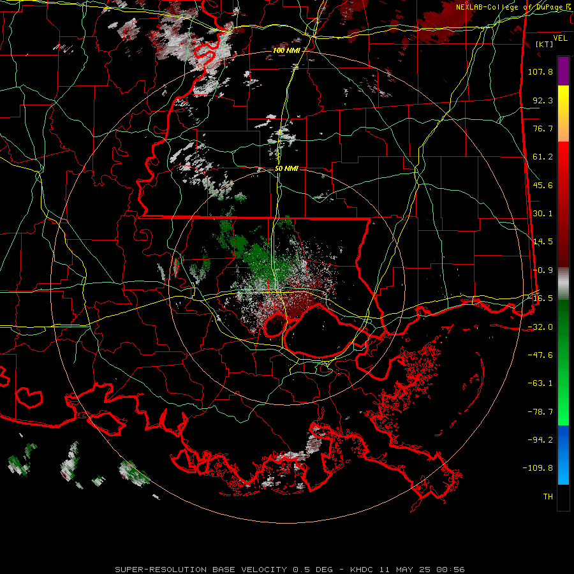The height and width of the screenshot is (574, 574).
Task: Click the 14.5 velocity scale value
Action: [543, 242]
